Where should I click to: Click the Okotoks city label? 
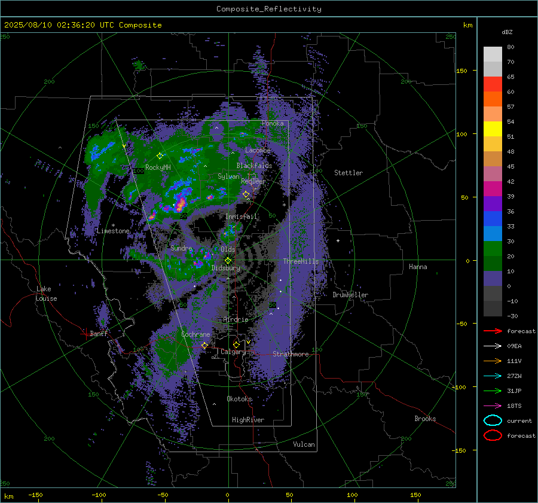pos(239,399)
